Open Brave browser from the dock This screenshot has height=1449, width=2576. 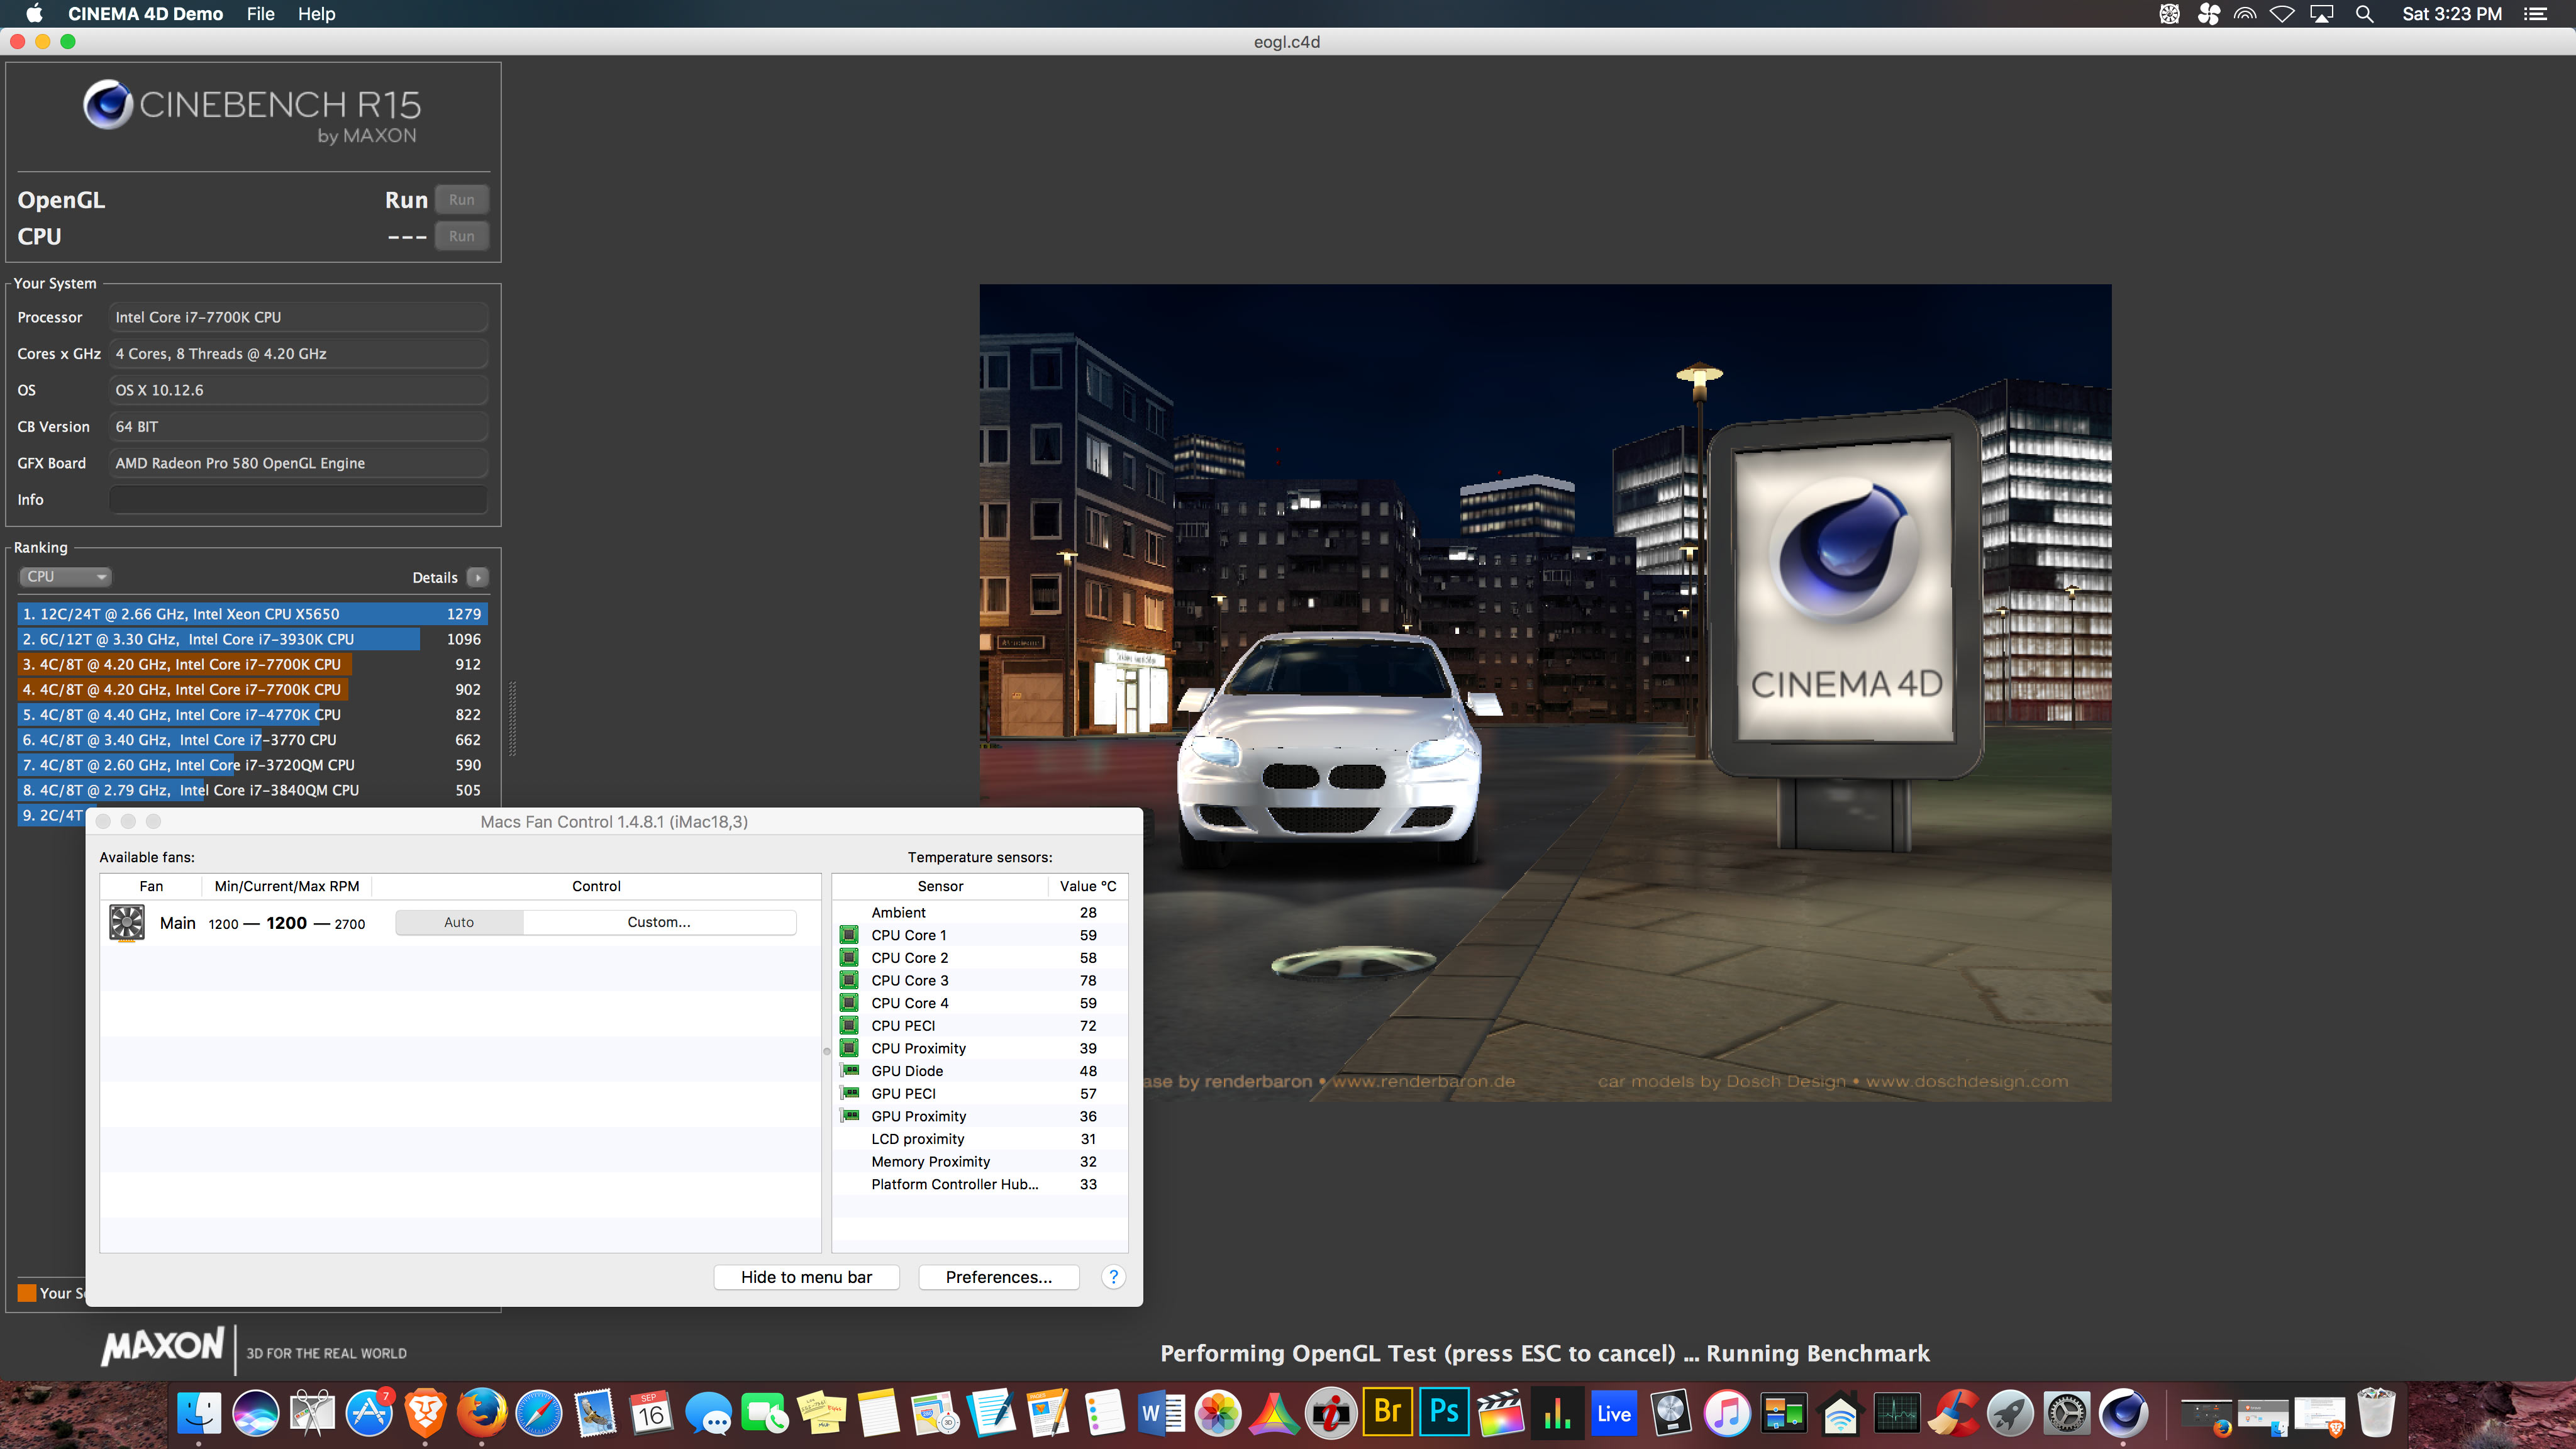tap(425, 1414)
